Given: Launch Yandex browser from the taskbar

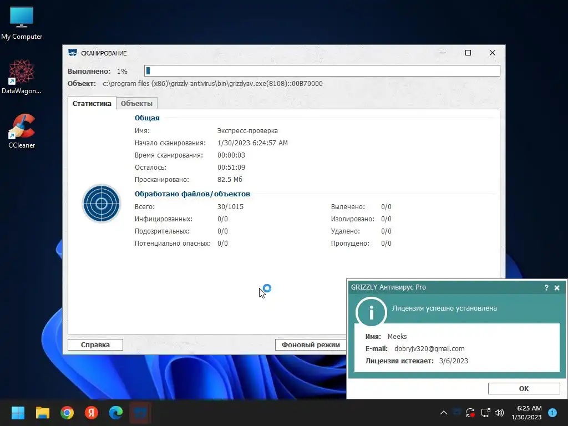Looking at the screenshot, I should (x=92, y=413).
